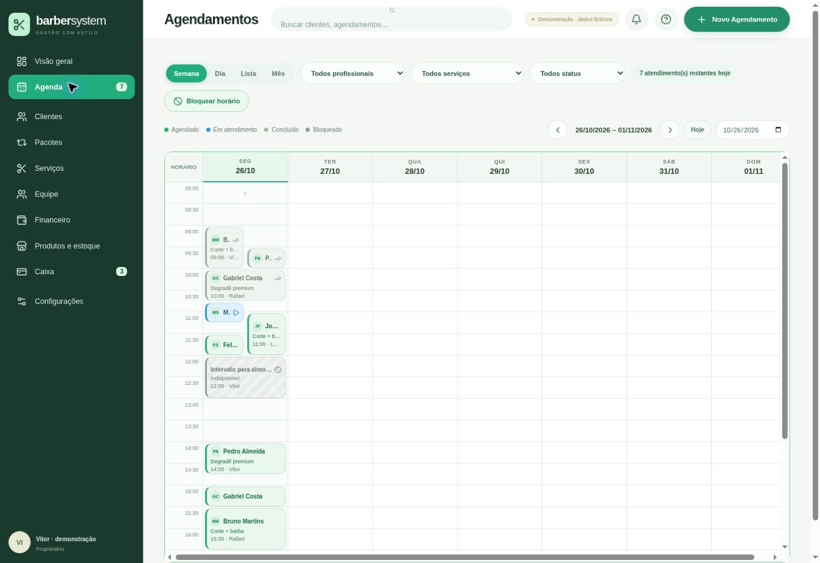Open the Vitor user profile
This screenshot has height=563, width=820.
click(71, 542)
